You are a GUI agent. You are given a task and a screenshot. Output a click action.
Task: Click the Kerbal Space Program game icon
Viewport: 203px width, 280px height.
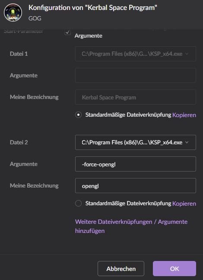click(x=13, y=13)
